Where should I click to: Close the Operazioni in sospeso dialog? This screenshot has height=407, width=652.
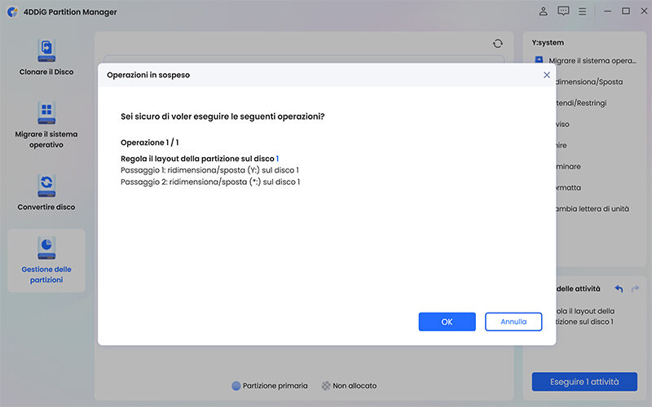tap(546, 74)
